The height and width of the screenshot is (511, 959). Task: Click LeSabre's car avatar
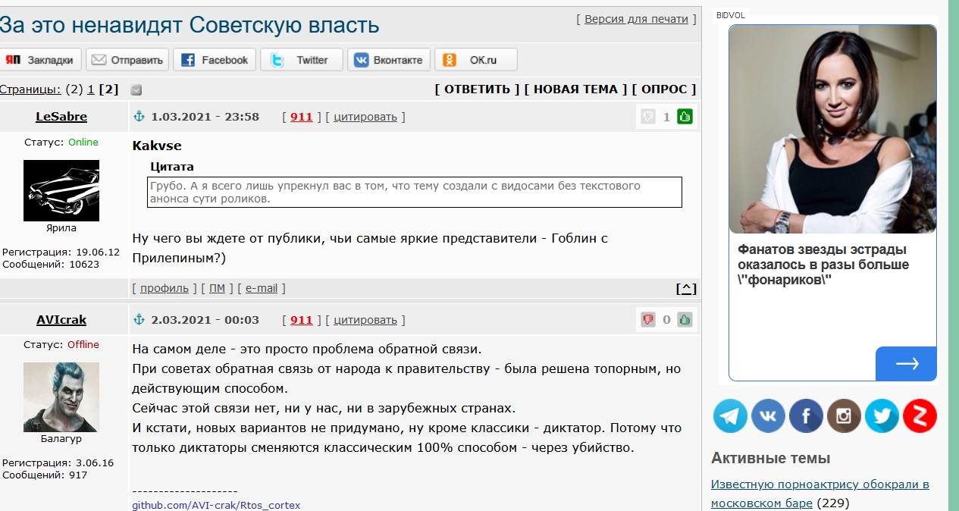[x=61, y=190]
